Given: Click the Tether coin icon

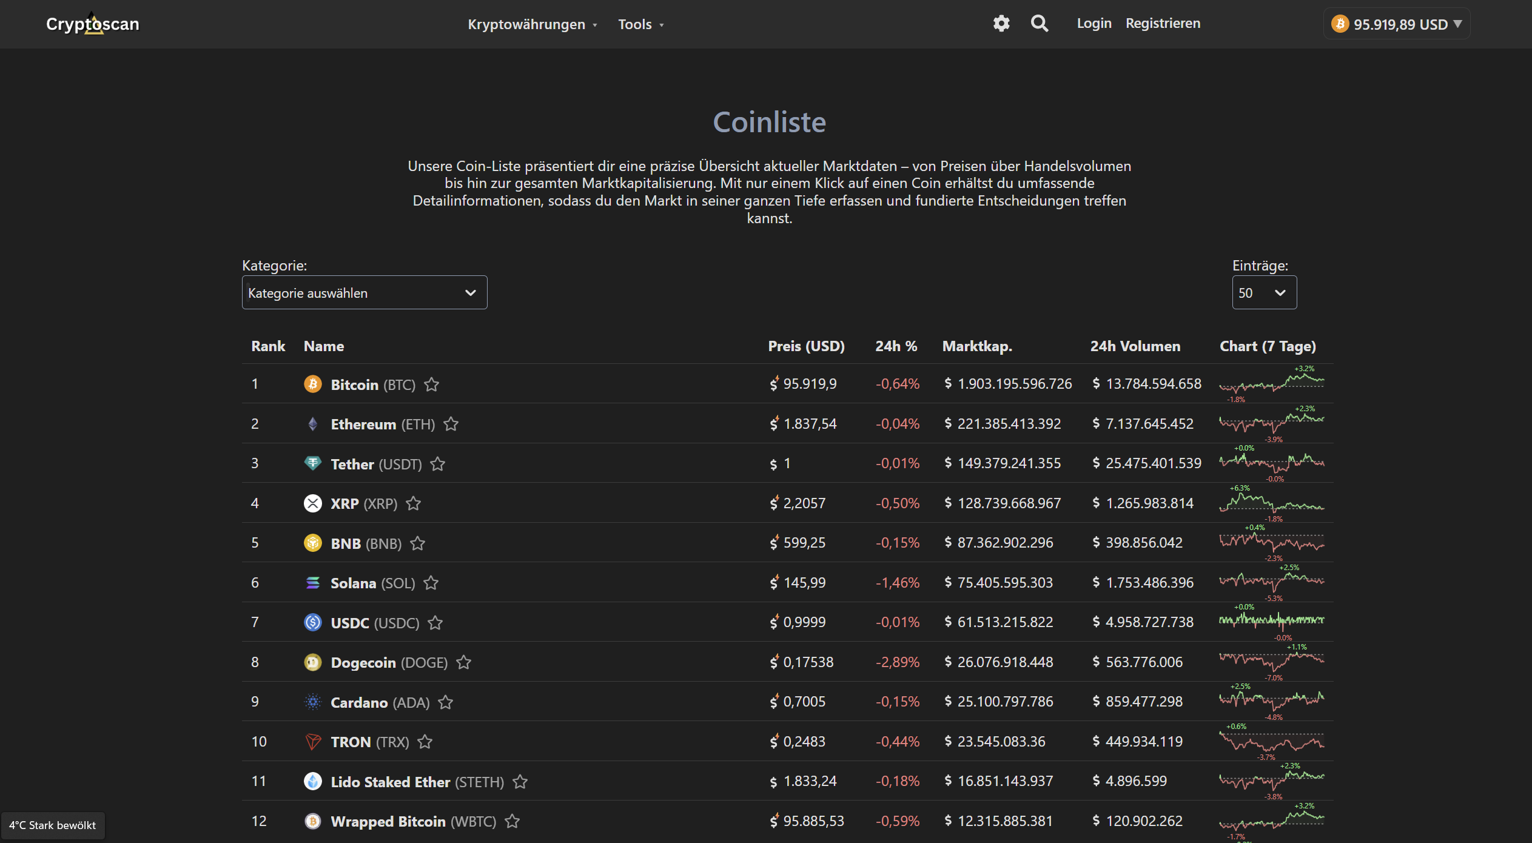Looking at the screenshot, I should click(x=313, y=463).
